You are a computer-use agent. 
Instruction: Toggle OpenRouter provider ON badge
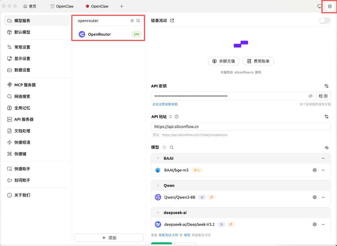click(x=136, y=34)
